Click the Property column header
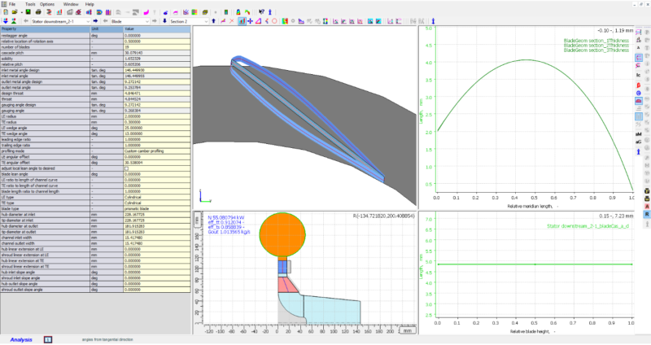651x345 pixels. 46,29
